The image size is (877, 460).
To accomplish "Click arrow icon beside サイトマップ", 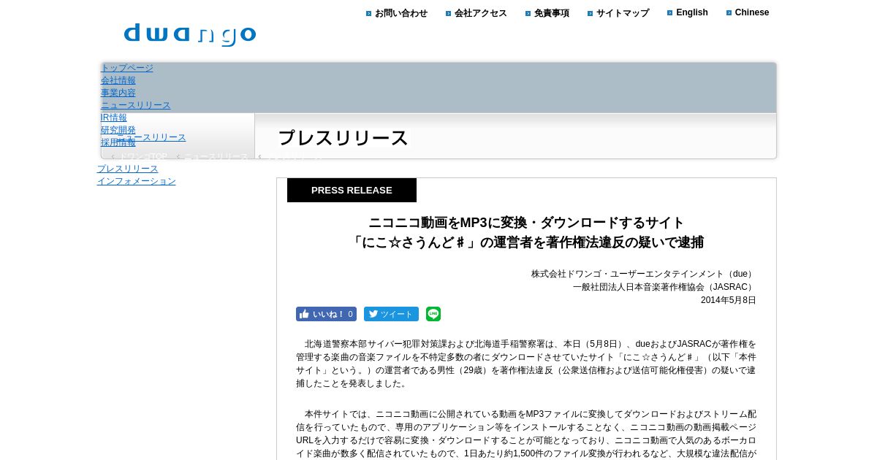I will coord(591,13).
